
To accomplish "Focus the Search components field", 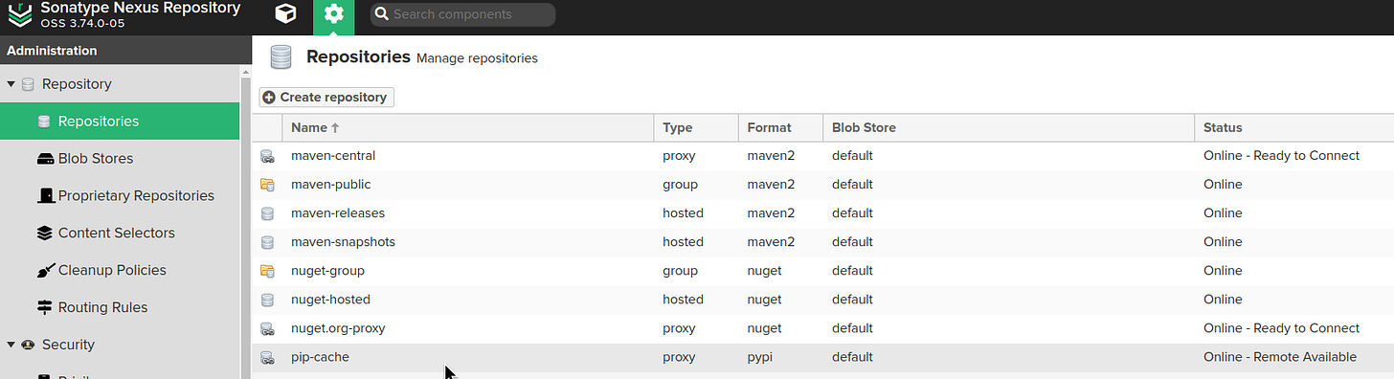I will click(x=462, y=14).
